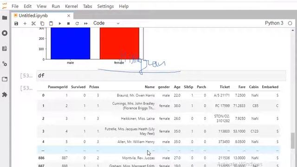This screenshot has height=167, width=297.
Task: Run the selected cell
Action: pos(60,24)
